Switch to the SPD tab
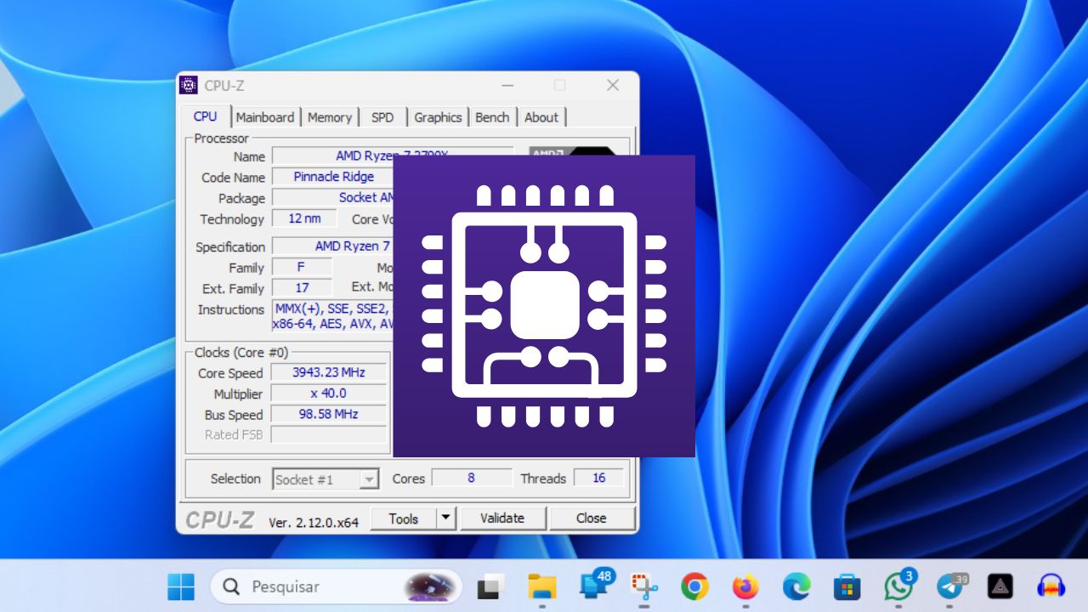 coord(382,117)
